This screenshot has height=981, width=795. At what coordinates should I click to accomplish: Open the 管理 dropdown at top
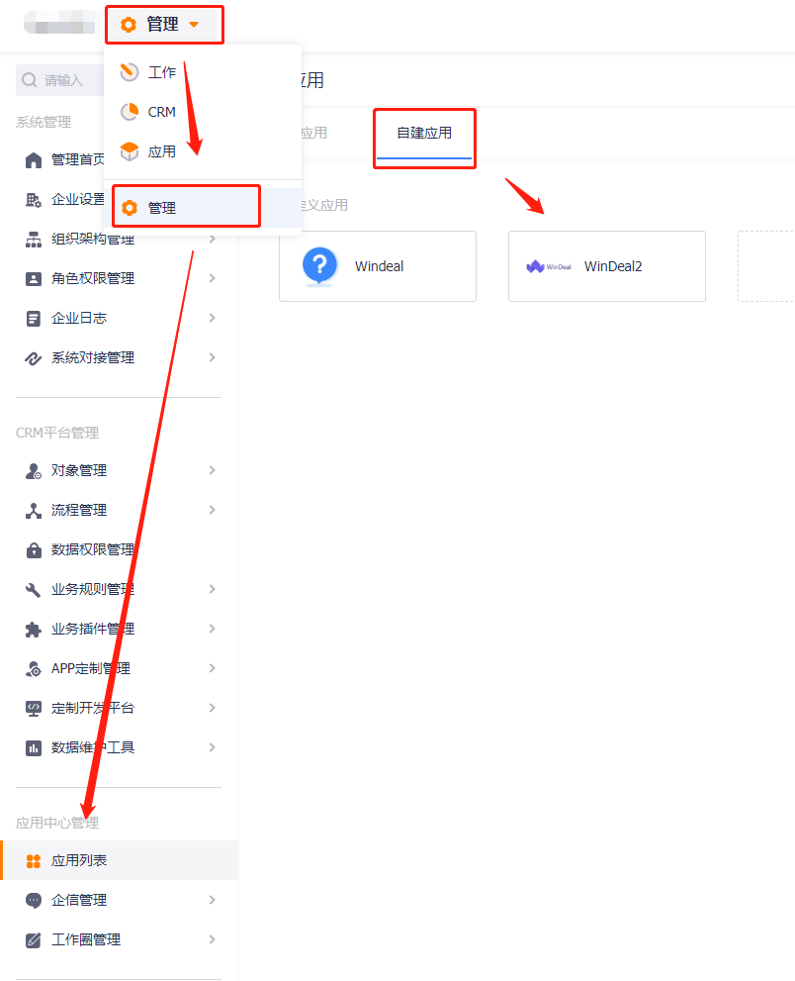pyautogui.click(x=164, y=25)
